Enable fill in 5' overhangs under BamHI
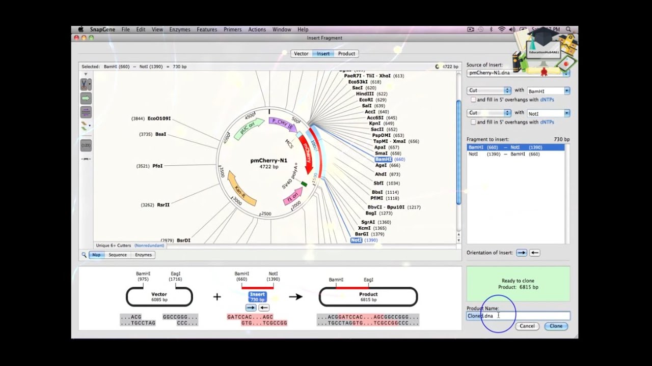Image resolution: width=652 pixels, height=366 pixels. (473, 100)
